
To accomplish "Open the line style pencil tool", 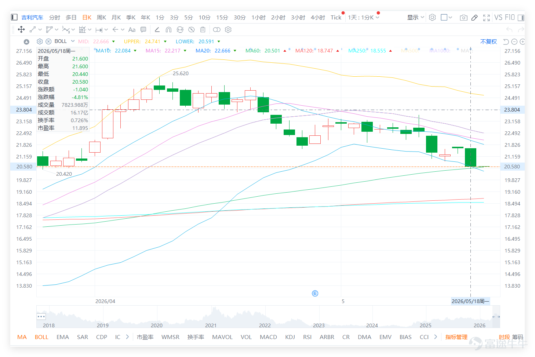I will [x=157, y=30].
